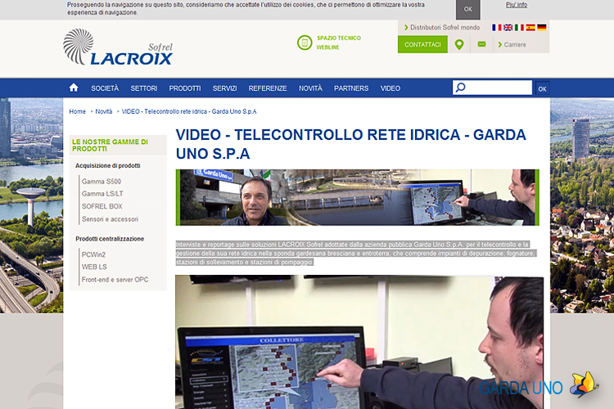Click the green map pin location icon
The width and height of the screenshot is (614, 409).
[x=459, y=45]
